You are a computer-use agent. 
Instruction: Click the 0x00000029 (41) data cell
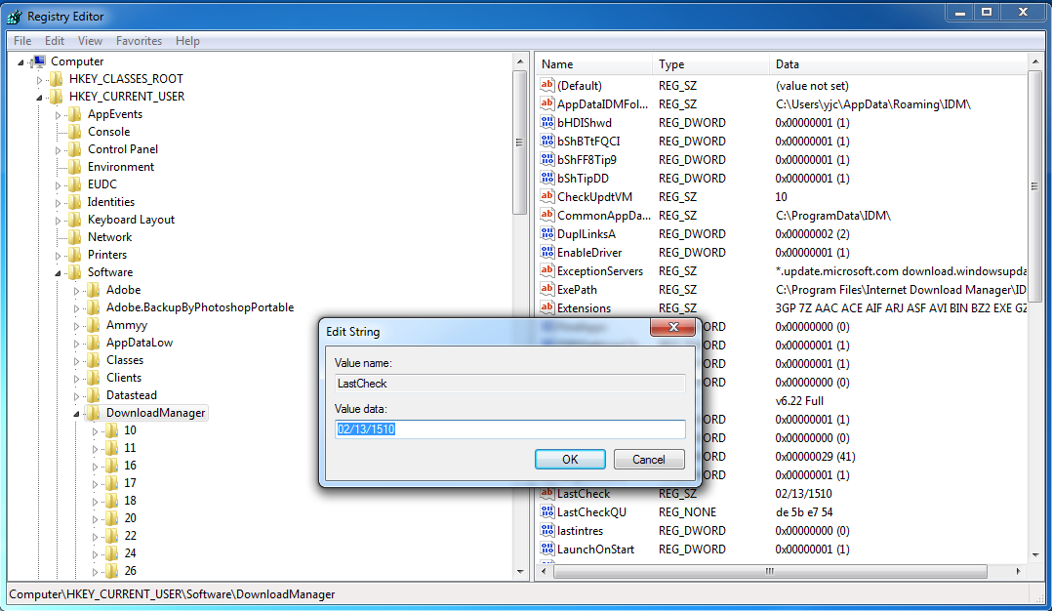point(815,457)
